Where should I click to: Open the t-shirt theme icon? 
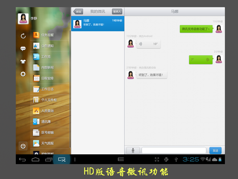(23, 61)
